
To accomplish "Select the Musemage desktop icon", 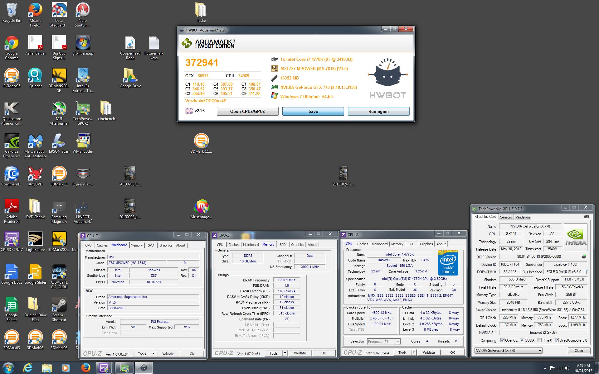I will pos(201,209).
